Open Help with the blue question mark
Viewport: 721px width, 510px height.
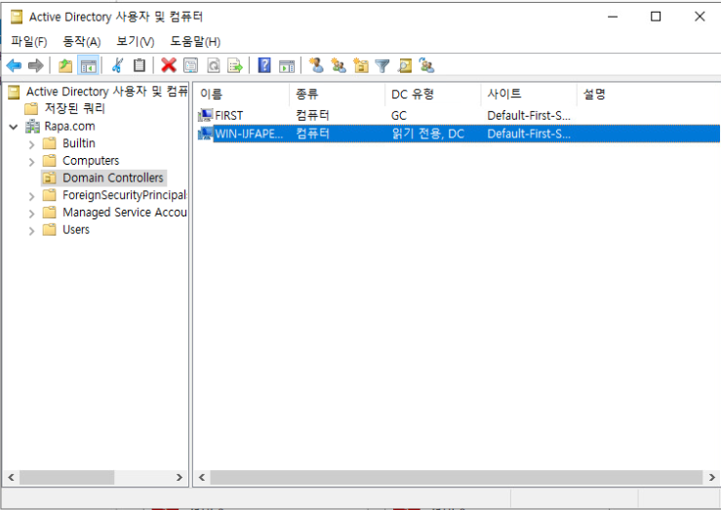tap(264, 65)
